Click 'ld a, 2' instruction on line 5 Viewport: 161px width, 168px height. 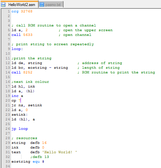19,30
